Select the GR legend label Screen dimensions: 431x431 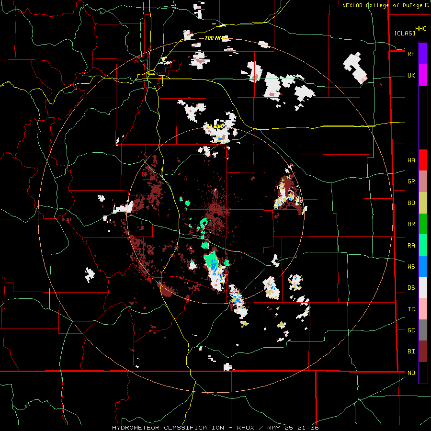pyautogui.click(x=411, y=181)
